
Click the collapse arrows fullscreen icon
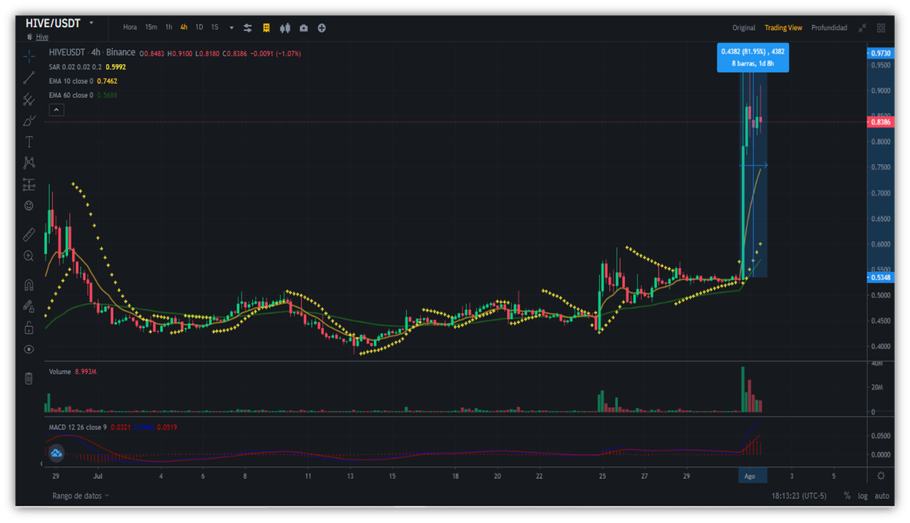point(862,28)
